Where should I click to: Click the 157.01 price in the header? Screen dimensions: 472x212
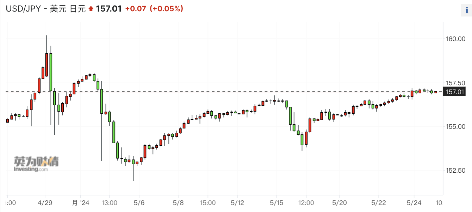click(x=109, y=9)
